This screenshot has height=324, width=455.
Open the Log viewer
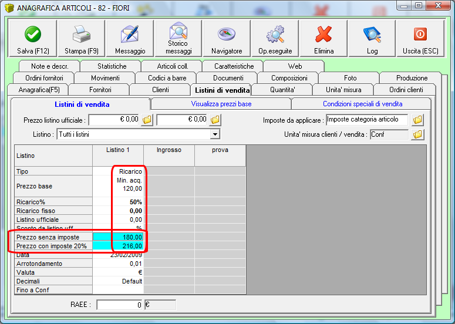[372, 38]
